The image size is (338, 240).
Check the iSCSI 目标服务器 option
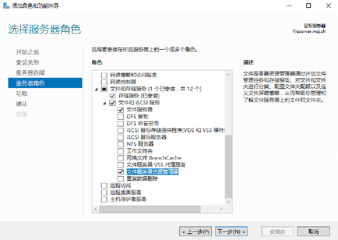[121, 137]
